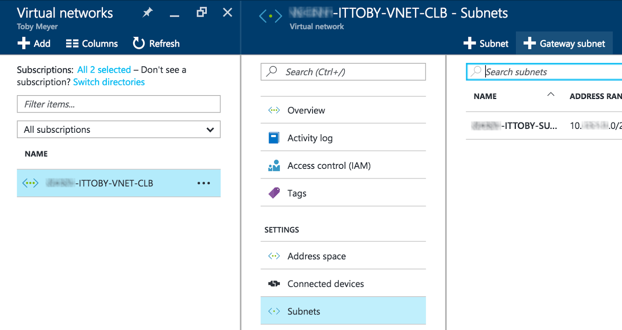
Task: Open the ellipsis menu for ITTOBY-VNET-CLB
Action: (204, 183)
